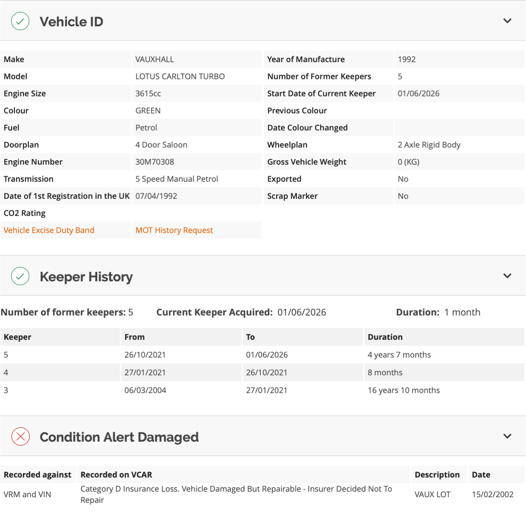Viewport: 526px width, 512px height.
Task: Select the 5 Speed Manual Petrol value
Action: point(177,179)
